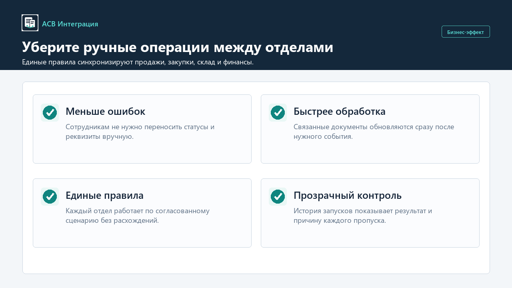Click description Сотрудникам не нужно переносить статусы
The height and width of the screenshot is (288, 512).
click(140, 132)
